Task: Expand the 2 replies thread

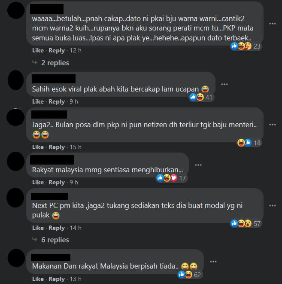Action: click(x=55, y=63)
